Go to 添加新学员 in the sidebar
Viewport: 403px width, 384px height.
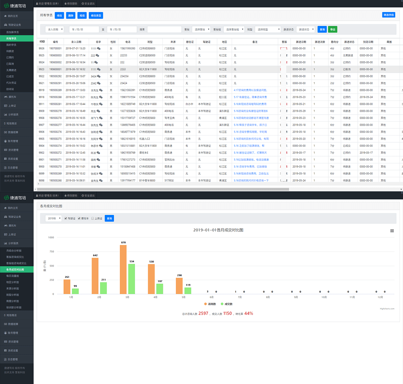[x=12, y=32]
